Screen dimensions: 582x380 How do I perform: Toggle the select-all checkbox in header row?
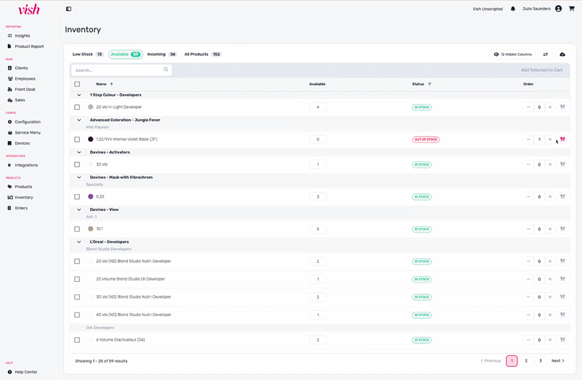(77, 84)
